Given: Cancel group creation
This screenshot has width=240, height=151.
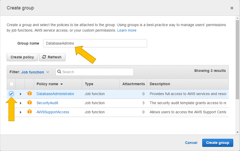Looking at the screenshot, I should (x=191, y=143).
